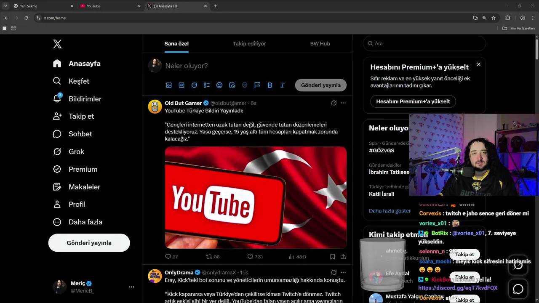539x303 pixels.
Task: Open more options on OnlyDrama post
Action: click(343, 273)
